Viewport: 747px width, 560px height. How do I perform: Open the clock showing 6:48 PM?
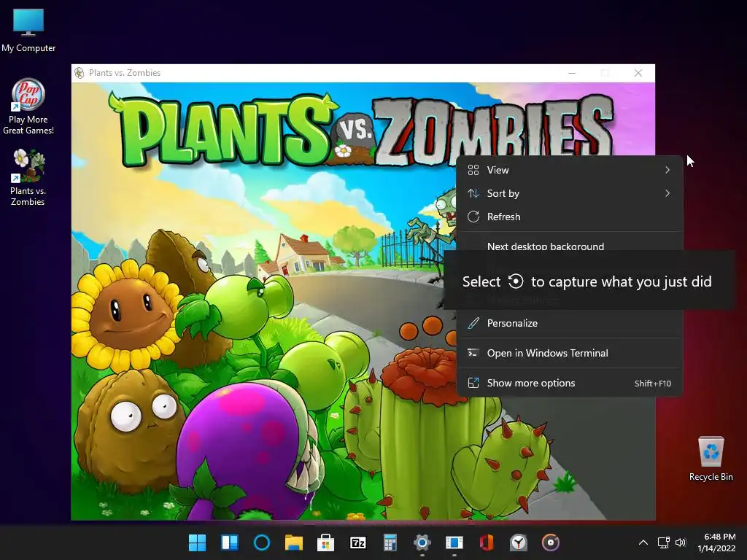(716, 542)
